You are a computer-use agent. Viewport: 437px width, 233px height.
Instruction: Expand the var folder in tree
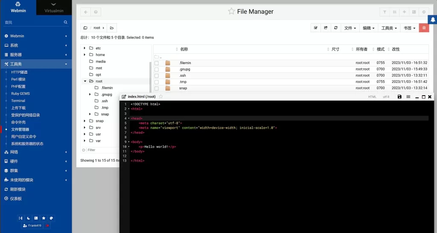pos(85,141)
